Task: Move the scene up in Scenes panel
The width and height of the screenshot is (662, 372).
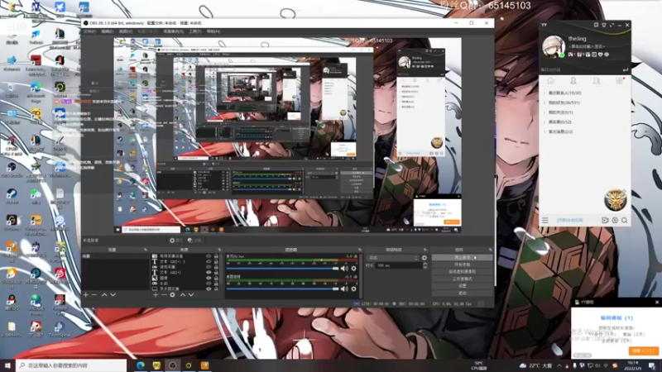Action: coord(104,295)
